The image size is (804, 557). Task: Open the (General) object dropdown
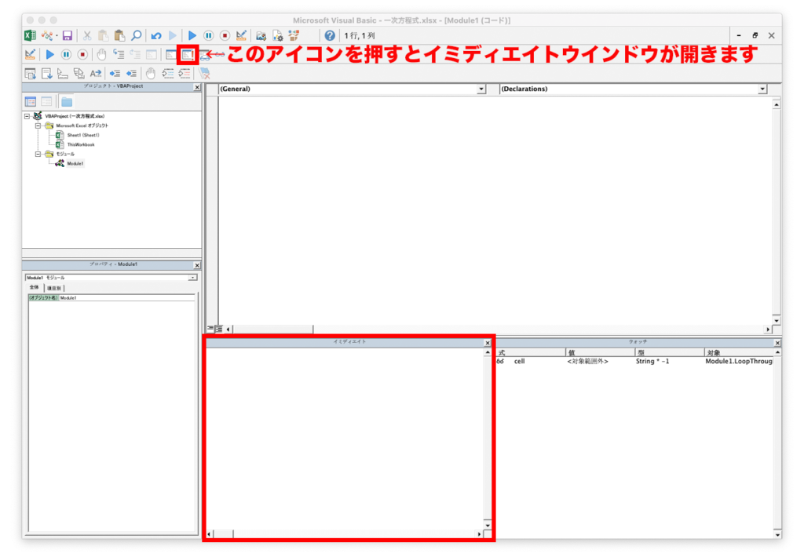tap(483, 89)
